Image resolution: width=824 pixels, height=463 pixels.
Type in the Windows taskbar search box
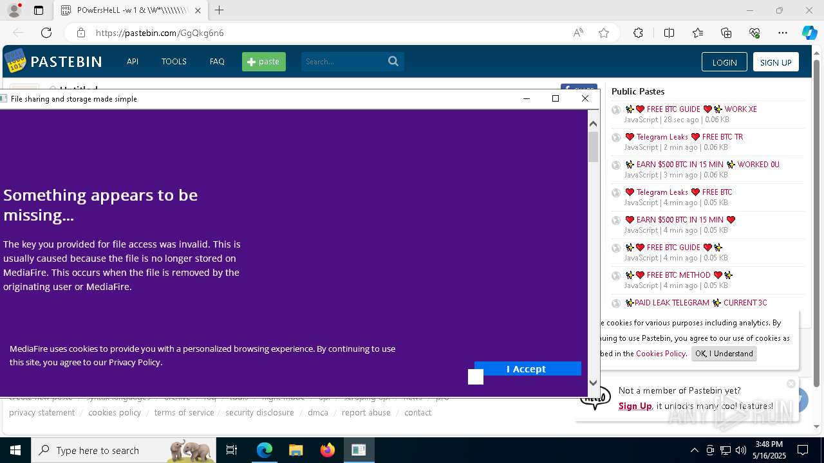point(124,450)
